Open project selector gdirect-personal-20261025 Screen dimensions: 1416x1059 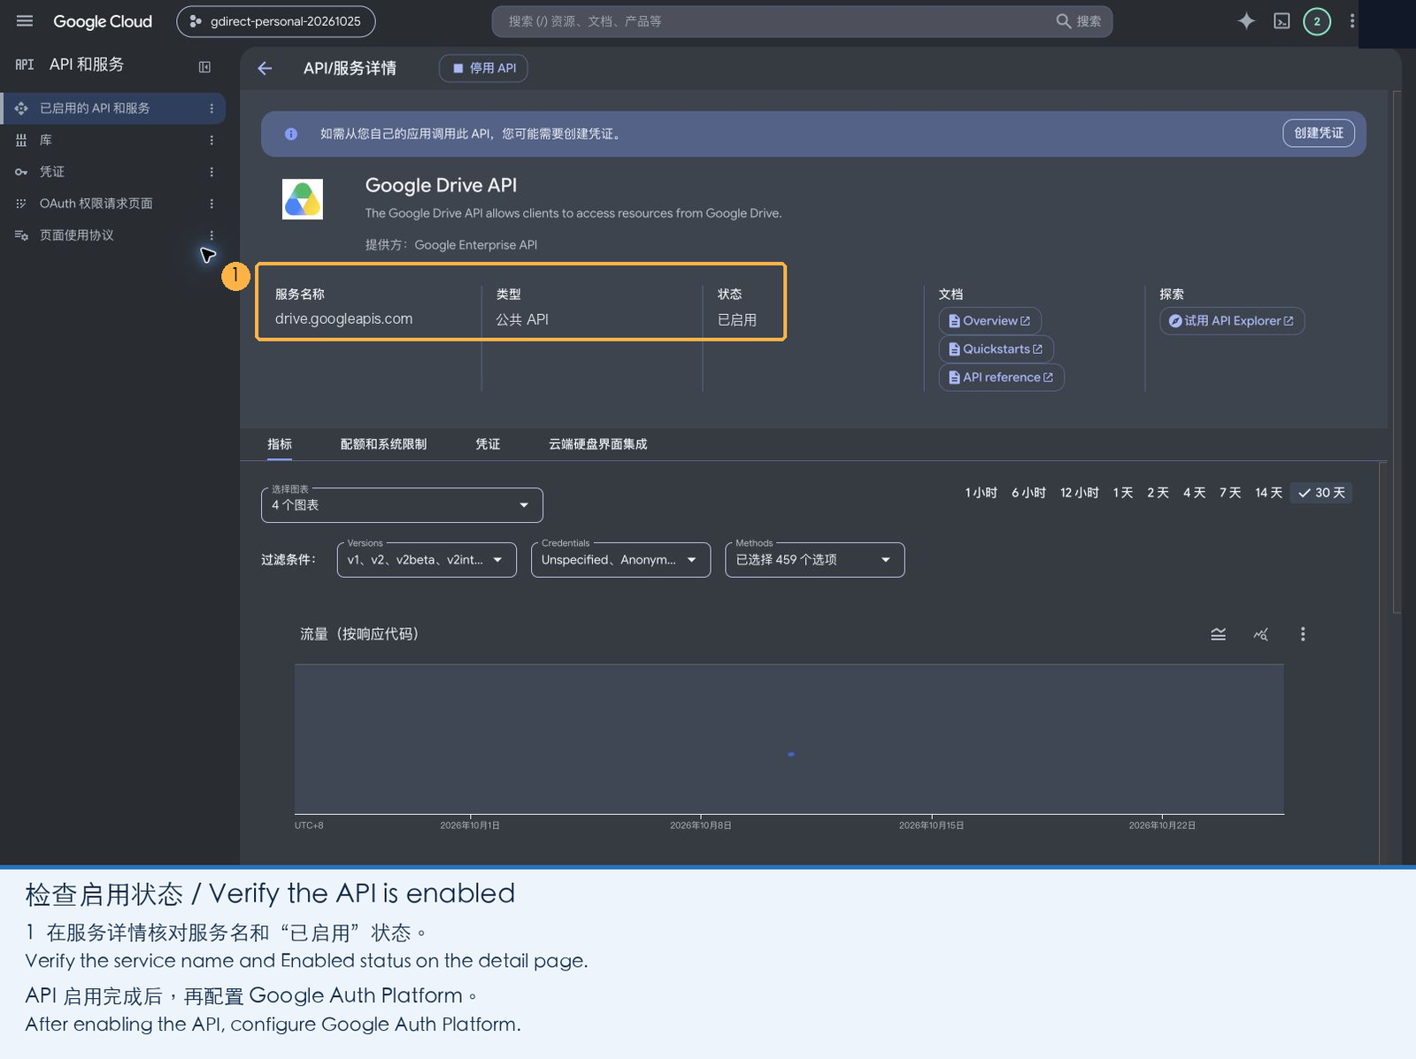[x=276, y=21]
